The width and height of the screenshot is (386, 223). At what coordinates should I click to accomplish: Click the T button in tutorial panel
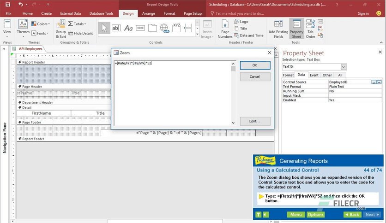click(258, 215)
